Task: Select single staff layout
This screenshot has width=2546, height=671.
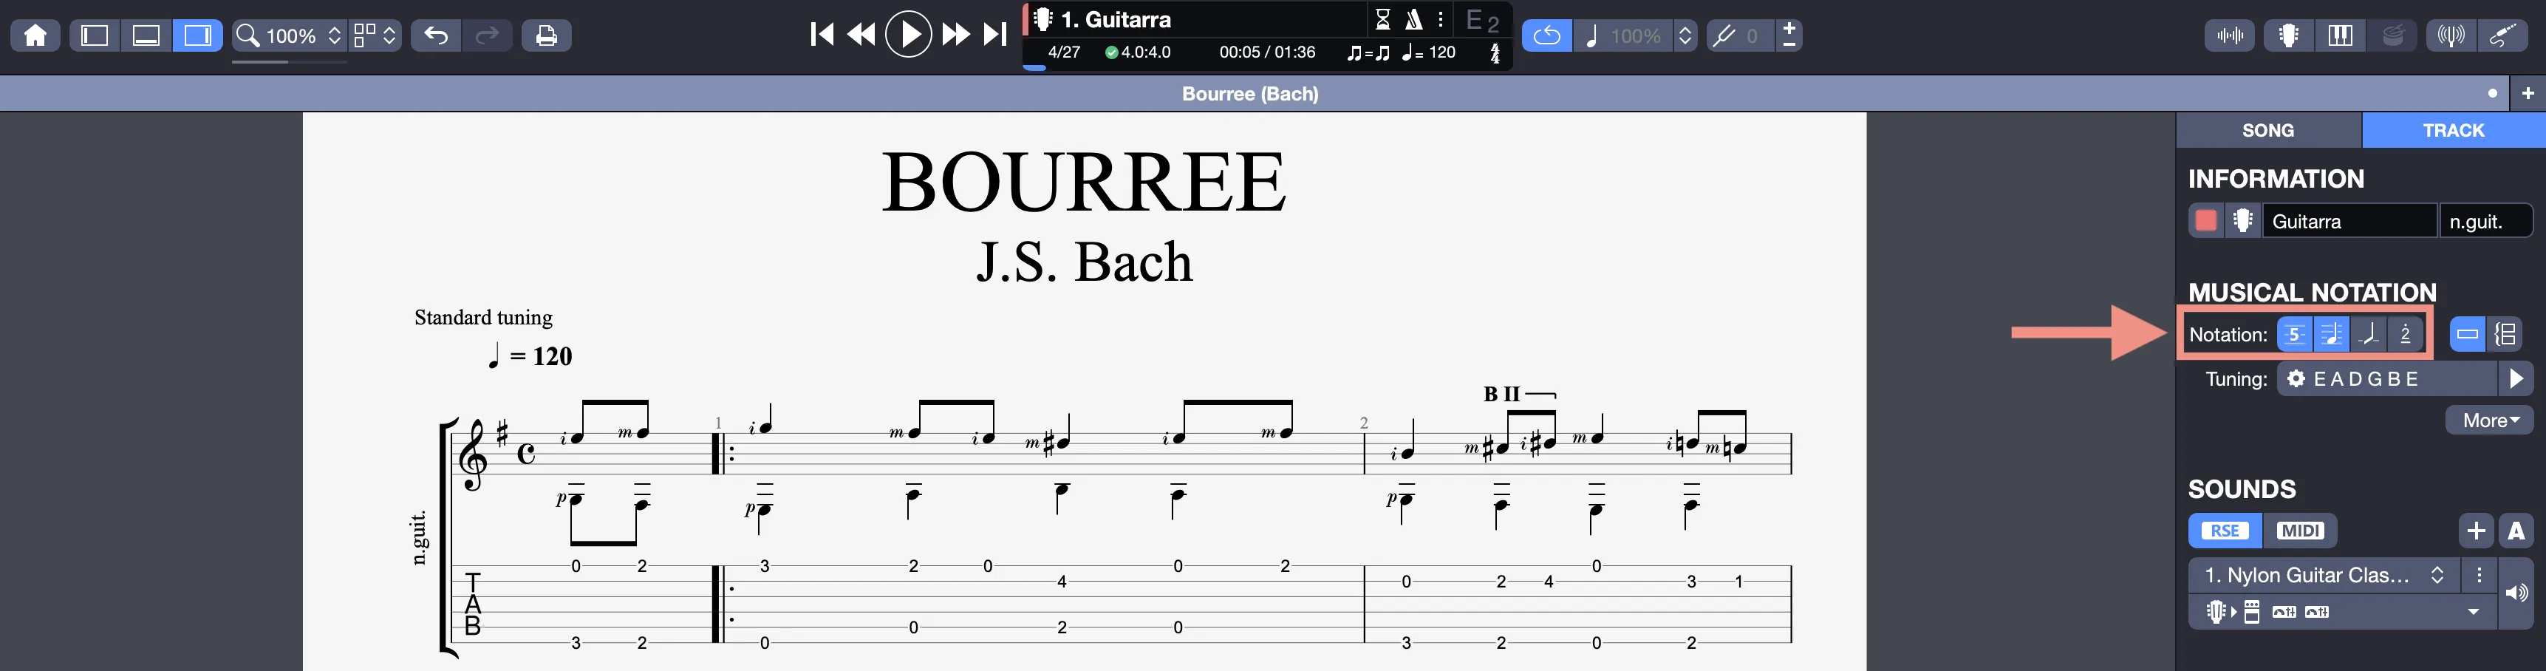Action: [x=2468, y=334]
